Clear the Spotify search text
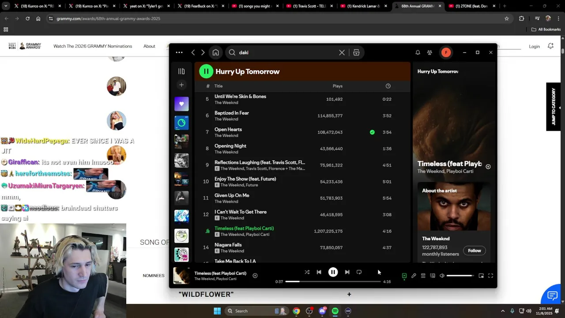 (x=342, y=53)
